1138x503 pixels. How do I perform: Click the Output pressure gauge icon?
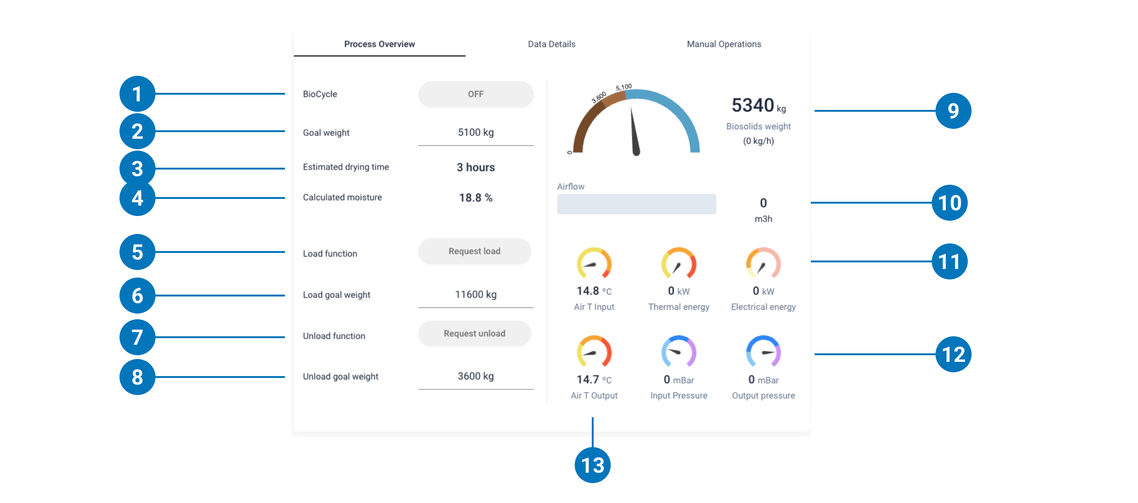(763, 351)
